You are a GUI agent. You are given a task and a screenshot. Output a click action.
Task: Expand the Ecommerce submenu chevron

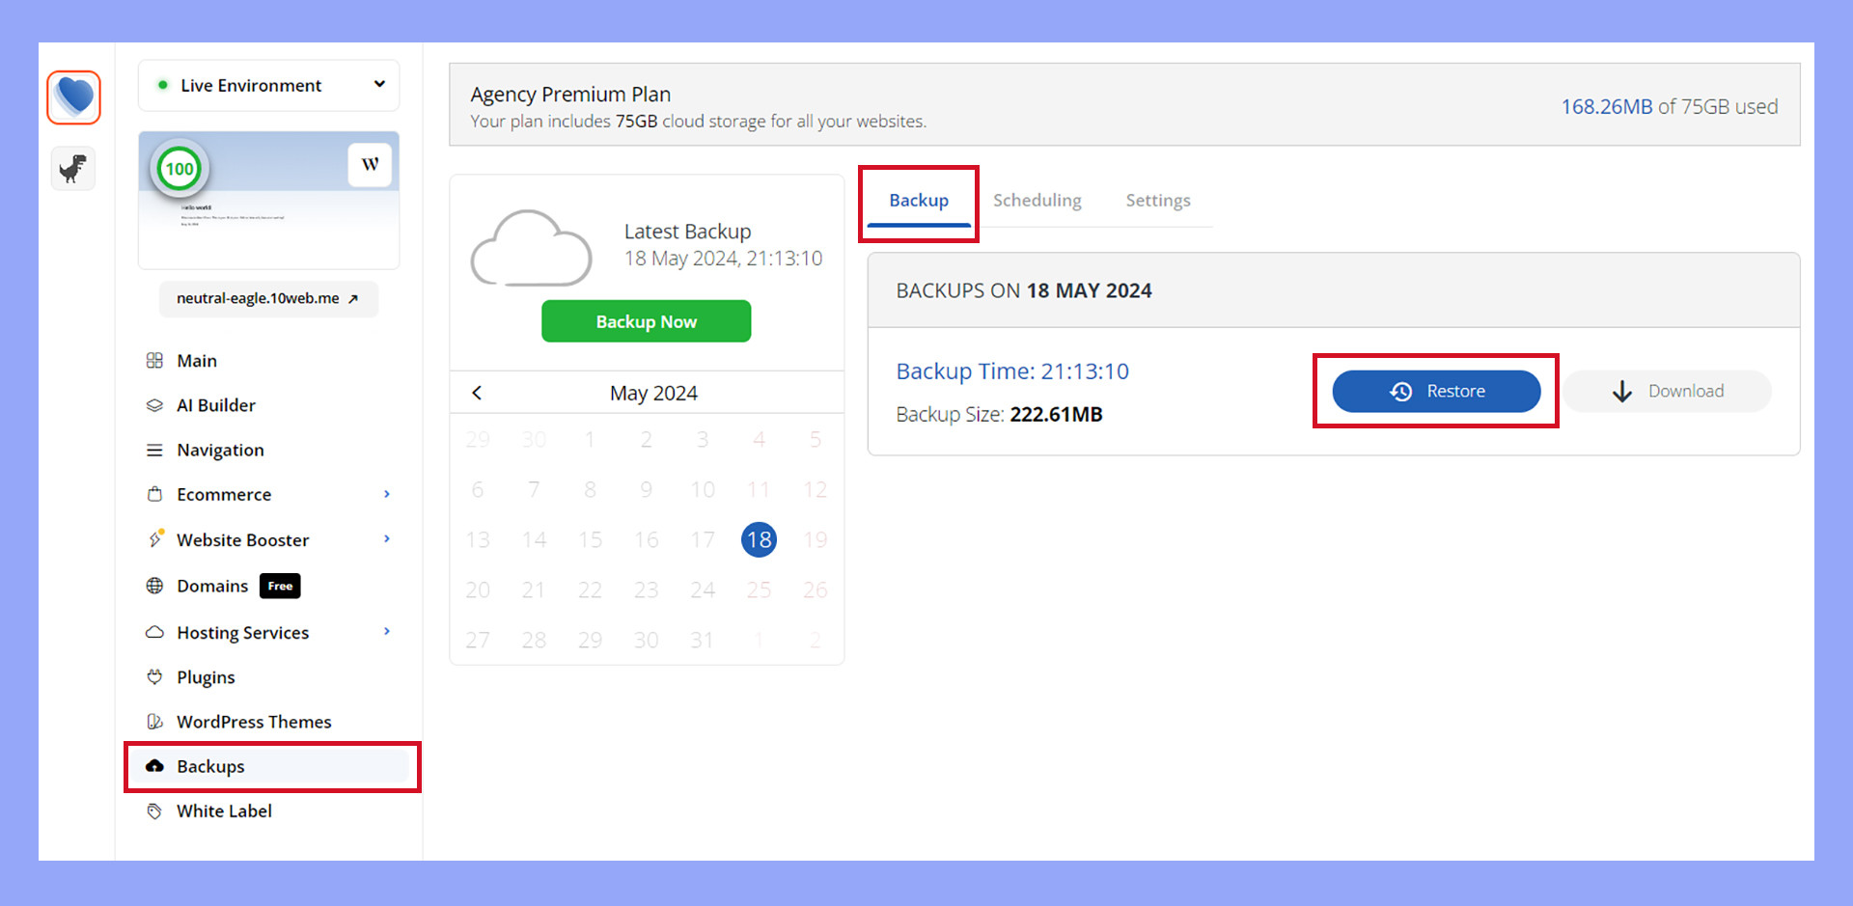[x=387, y=493]
